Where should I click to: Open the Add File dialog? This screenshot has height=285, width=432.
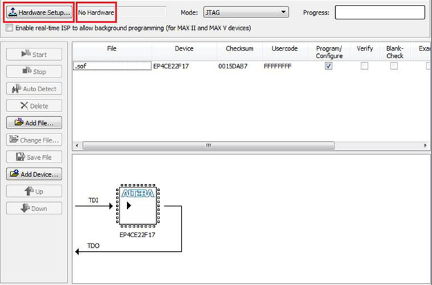pyautogui.click(x=35, y=123)
